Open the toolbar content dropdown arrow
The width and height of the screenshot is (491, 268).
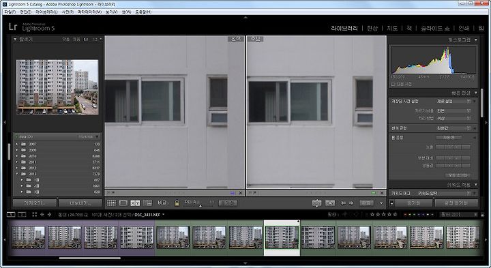point(381,203)
